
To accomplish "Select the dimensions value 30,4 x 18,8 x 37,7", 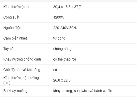I will point(67,7).
